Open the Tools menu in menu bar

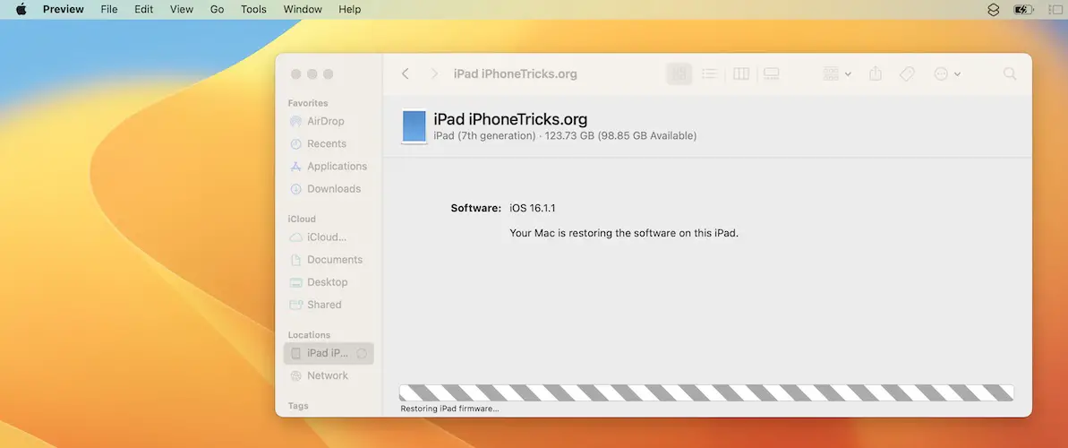coord(253,9)
